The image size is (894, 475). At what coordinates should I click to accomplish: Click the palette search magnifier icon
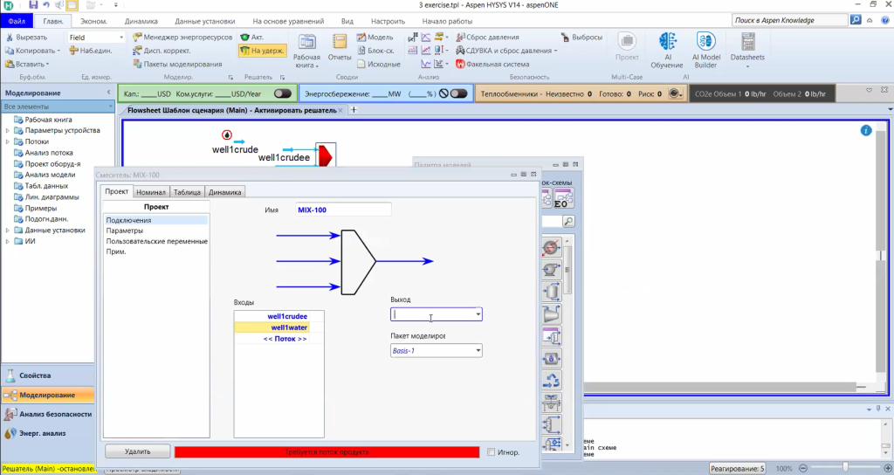568,222
